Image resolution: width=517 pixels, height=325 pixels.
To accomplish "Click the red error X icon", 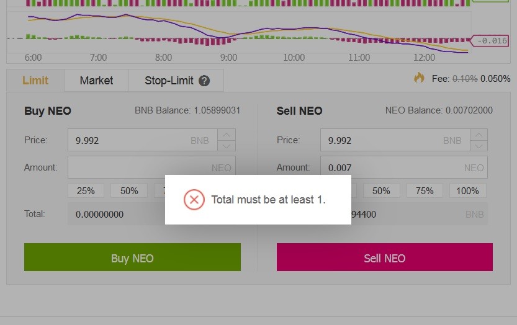I will point(194,200).
